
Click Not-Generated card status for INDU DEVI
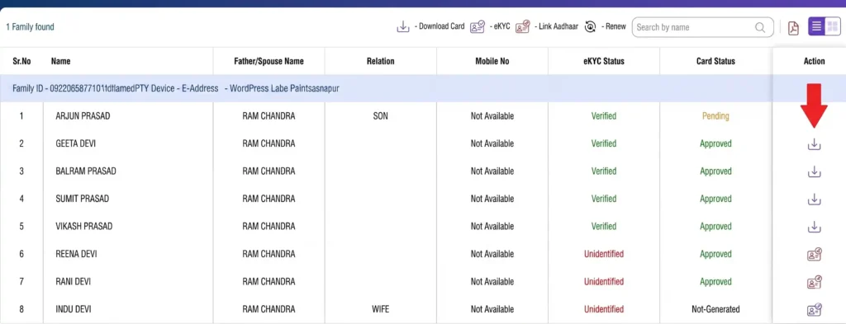pos(715,309)
